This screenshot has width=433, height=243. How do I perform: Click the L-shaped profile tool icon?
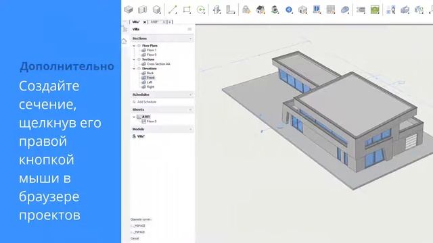[x=230, y=9]
